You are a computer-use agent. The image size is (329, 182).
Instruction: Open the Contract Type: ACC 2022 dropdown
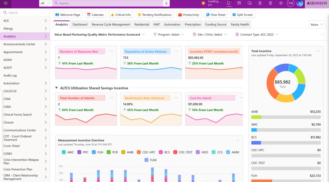tap(257, 35)
